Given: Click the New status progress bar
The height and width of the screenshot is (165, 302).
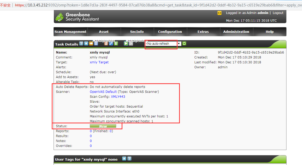Looking at the screenshot, I should tap(103, 126).
